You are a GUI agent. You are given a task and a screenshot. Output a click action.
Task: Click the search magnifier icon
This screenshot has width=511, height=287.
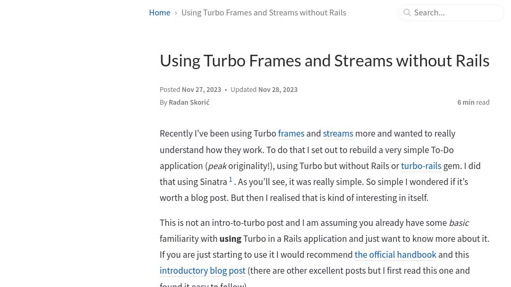[407, 13]
